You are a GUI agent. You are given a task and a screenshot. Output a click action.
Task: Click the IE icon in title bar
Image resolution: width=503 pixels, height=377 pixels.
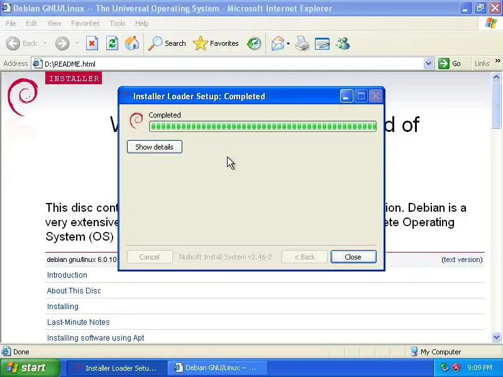point(6,8)
